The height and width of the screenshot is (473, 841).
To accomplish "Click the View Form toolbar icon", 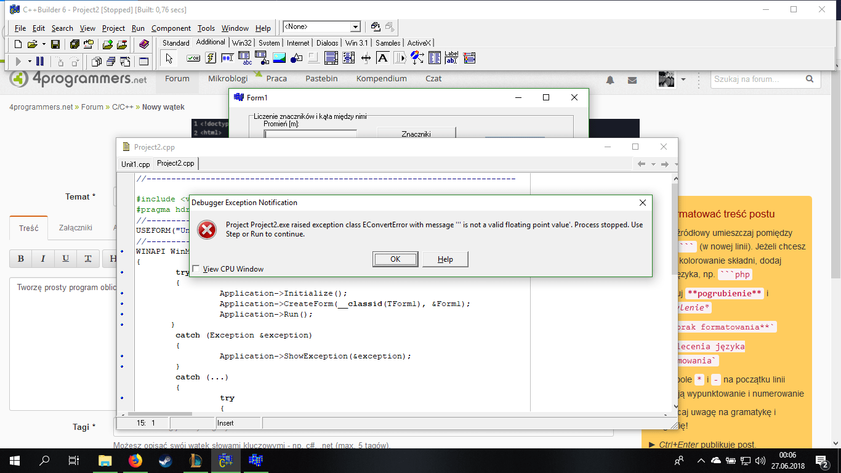I will click(111, 61).
